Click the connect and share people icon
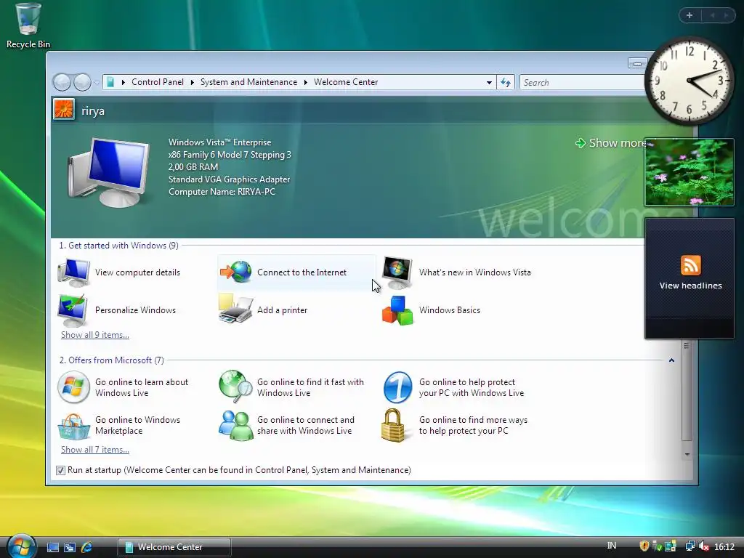The height and width of the screenshot is (558, 744). click(x=236, y=425)
